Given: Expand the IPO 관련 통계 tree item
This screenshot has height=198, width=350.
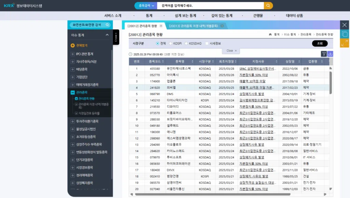Looking at the screenshot, I should (72, 54).
